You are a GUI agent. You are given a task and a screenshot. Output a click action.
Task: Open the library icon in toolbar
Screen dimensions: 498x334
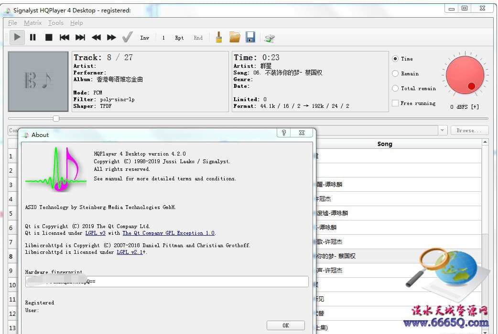pyautogui.click(x=270, y=38)
